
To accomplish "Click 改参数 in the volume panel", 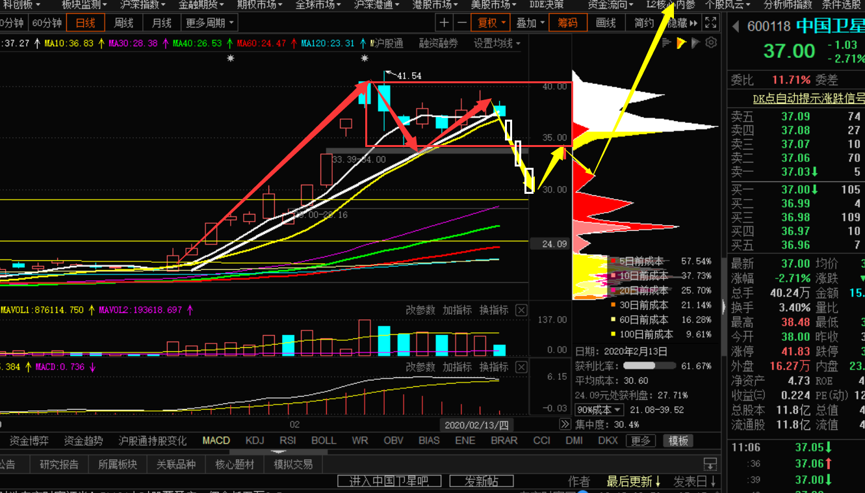I will coord(420,310).
